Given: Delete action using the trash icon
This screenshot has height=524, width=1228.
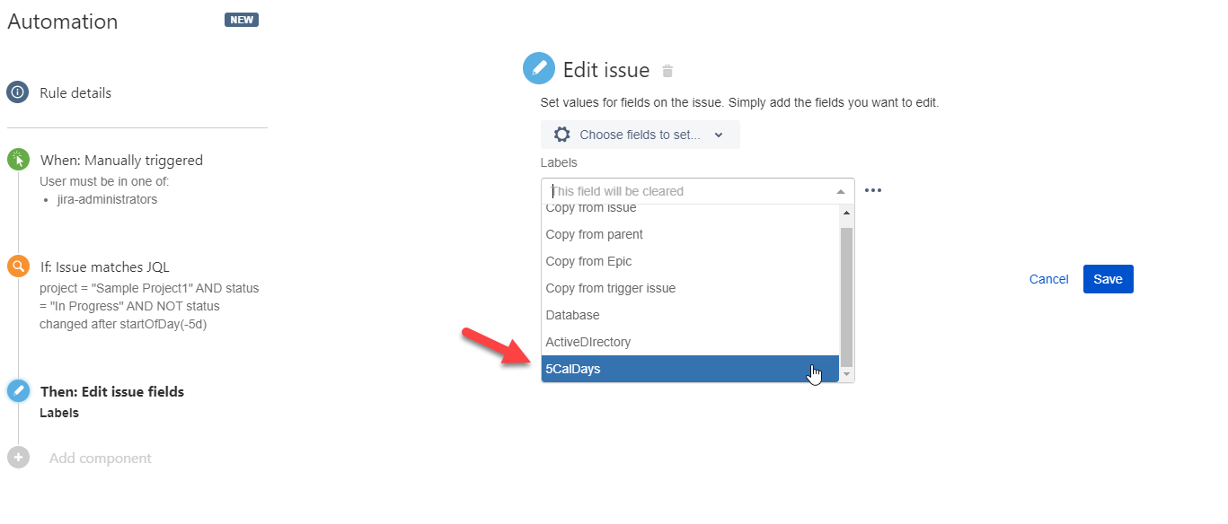Looking at the screenshot, I should (x=667, y=71).
